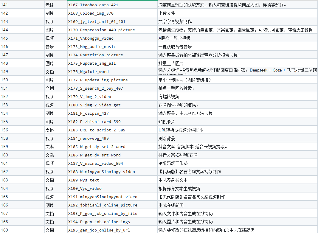Select cell X179_V_img_2_video
Screen dimensions: 318x233
(x=112, y=97)
